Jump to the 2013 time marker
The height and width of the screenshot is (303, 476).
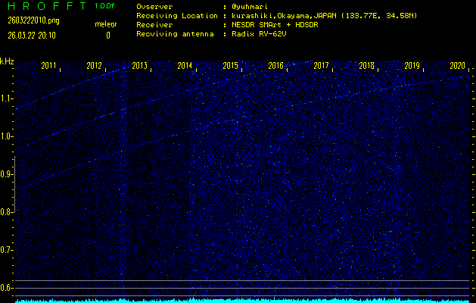point(139,66)
